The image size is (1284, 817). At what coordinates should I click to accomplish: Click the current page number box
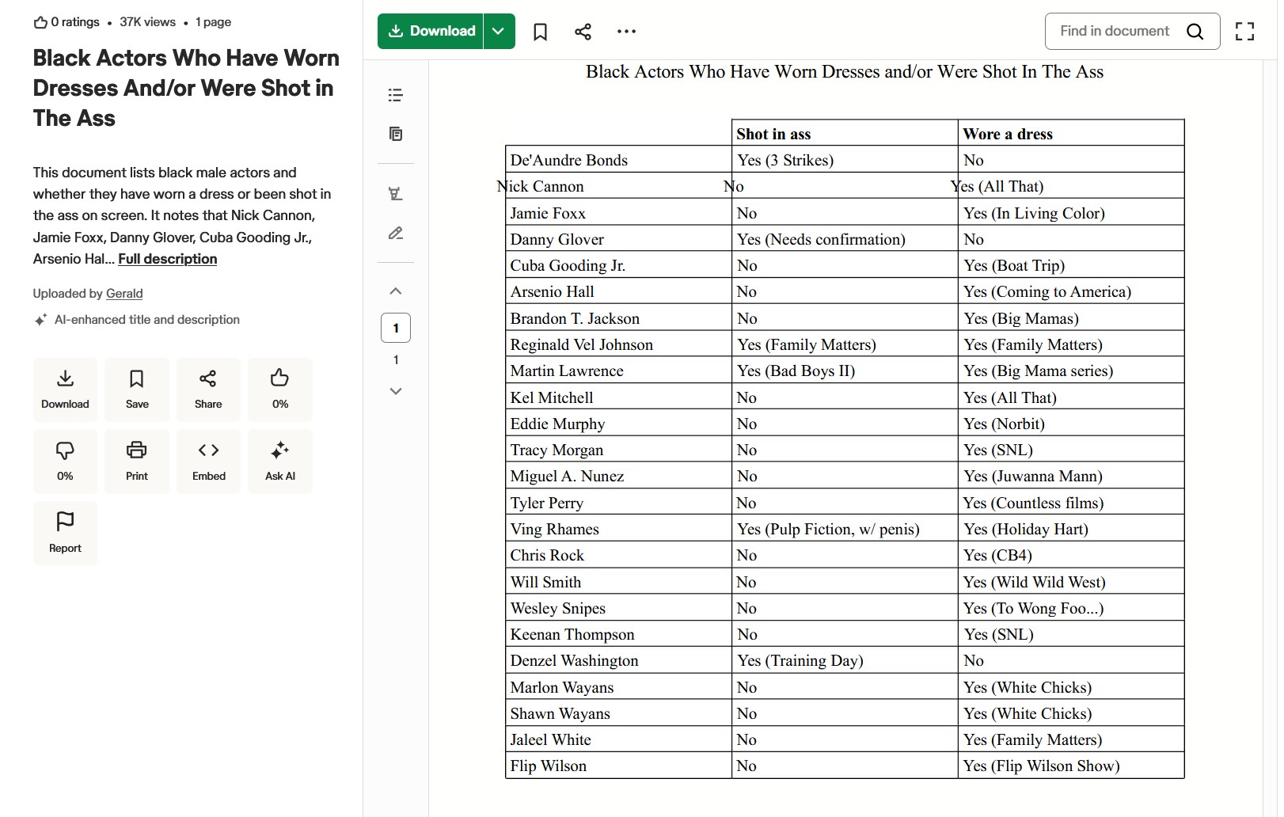(396, 328)
